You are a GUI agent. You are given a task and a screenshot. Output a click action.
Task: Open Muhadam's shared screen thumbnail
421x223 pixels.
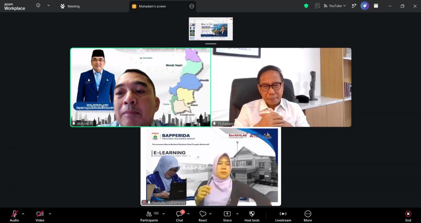pyautogui.click(x=210, y=29)
